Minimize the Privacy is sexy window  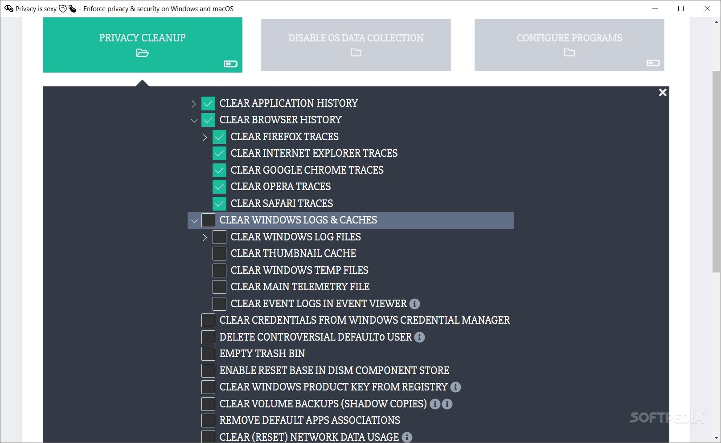655,8
